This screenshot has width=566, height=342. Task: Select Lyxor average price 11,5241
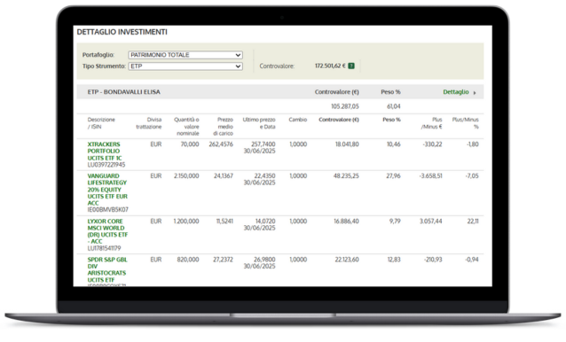[224, 222]
